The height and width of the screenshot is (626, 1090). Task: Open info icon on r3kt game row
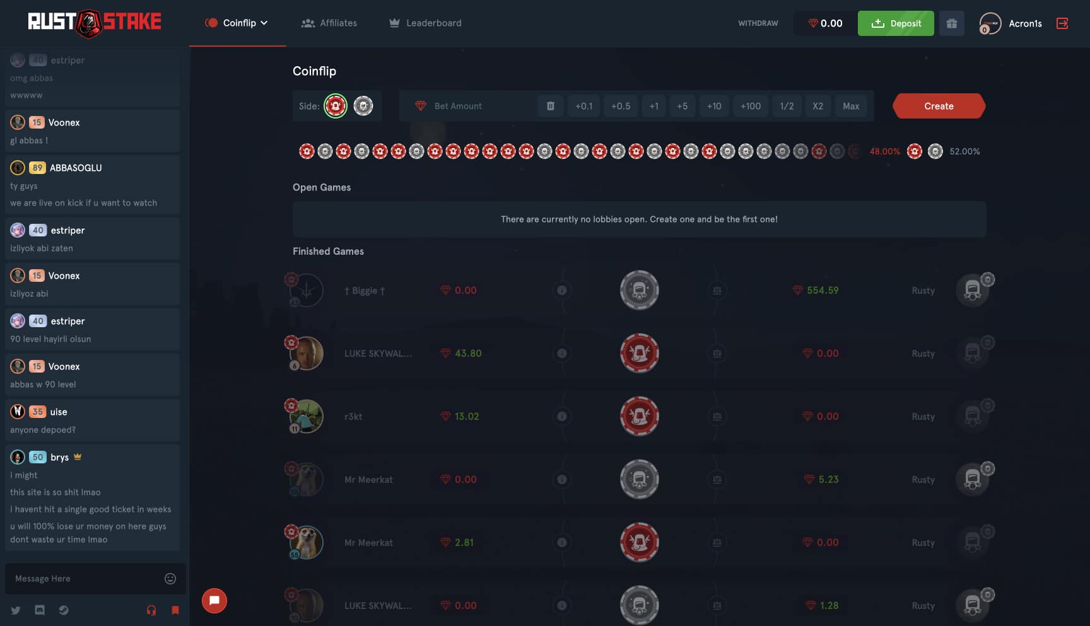coord(561,417)
